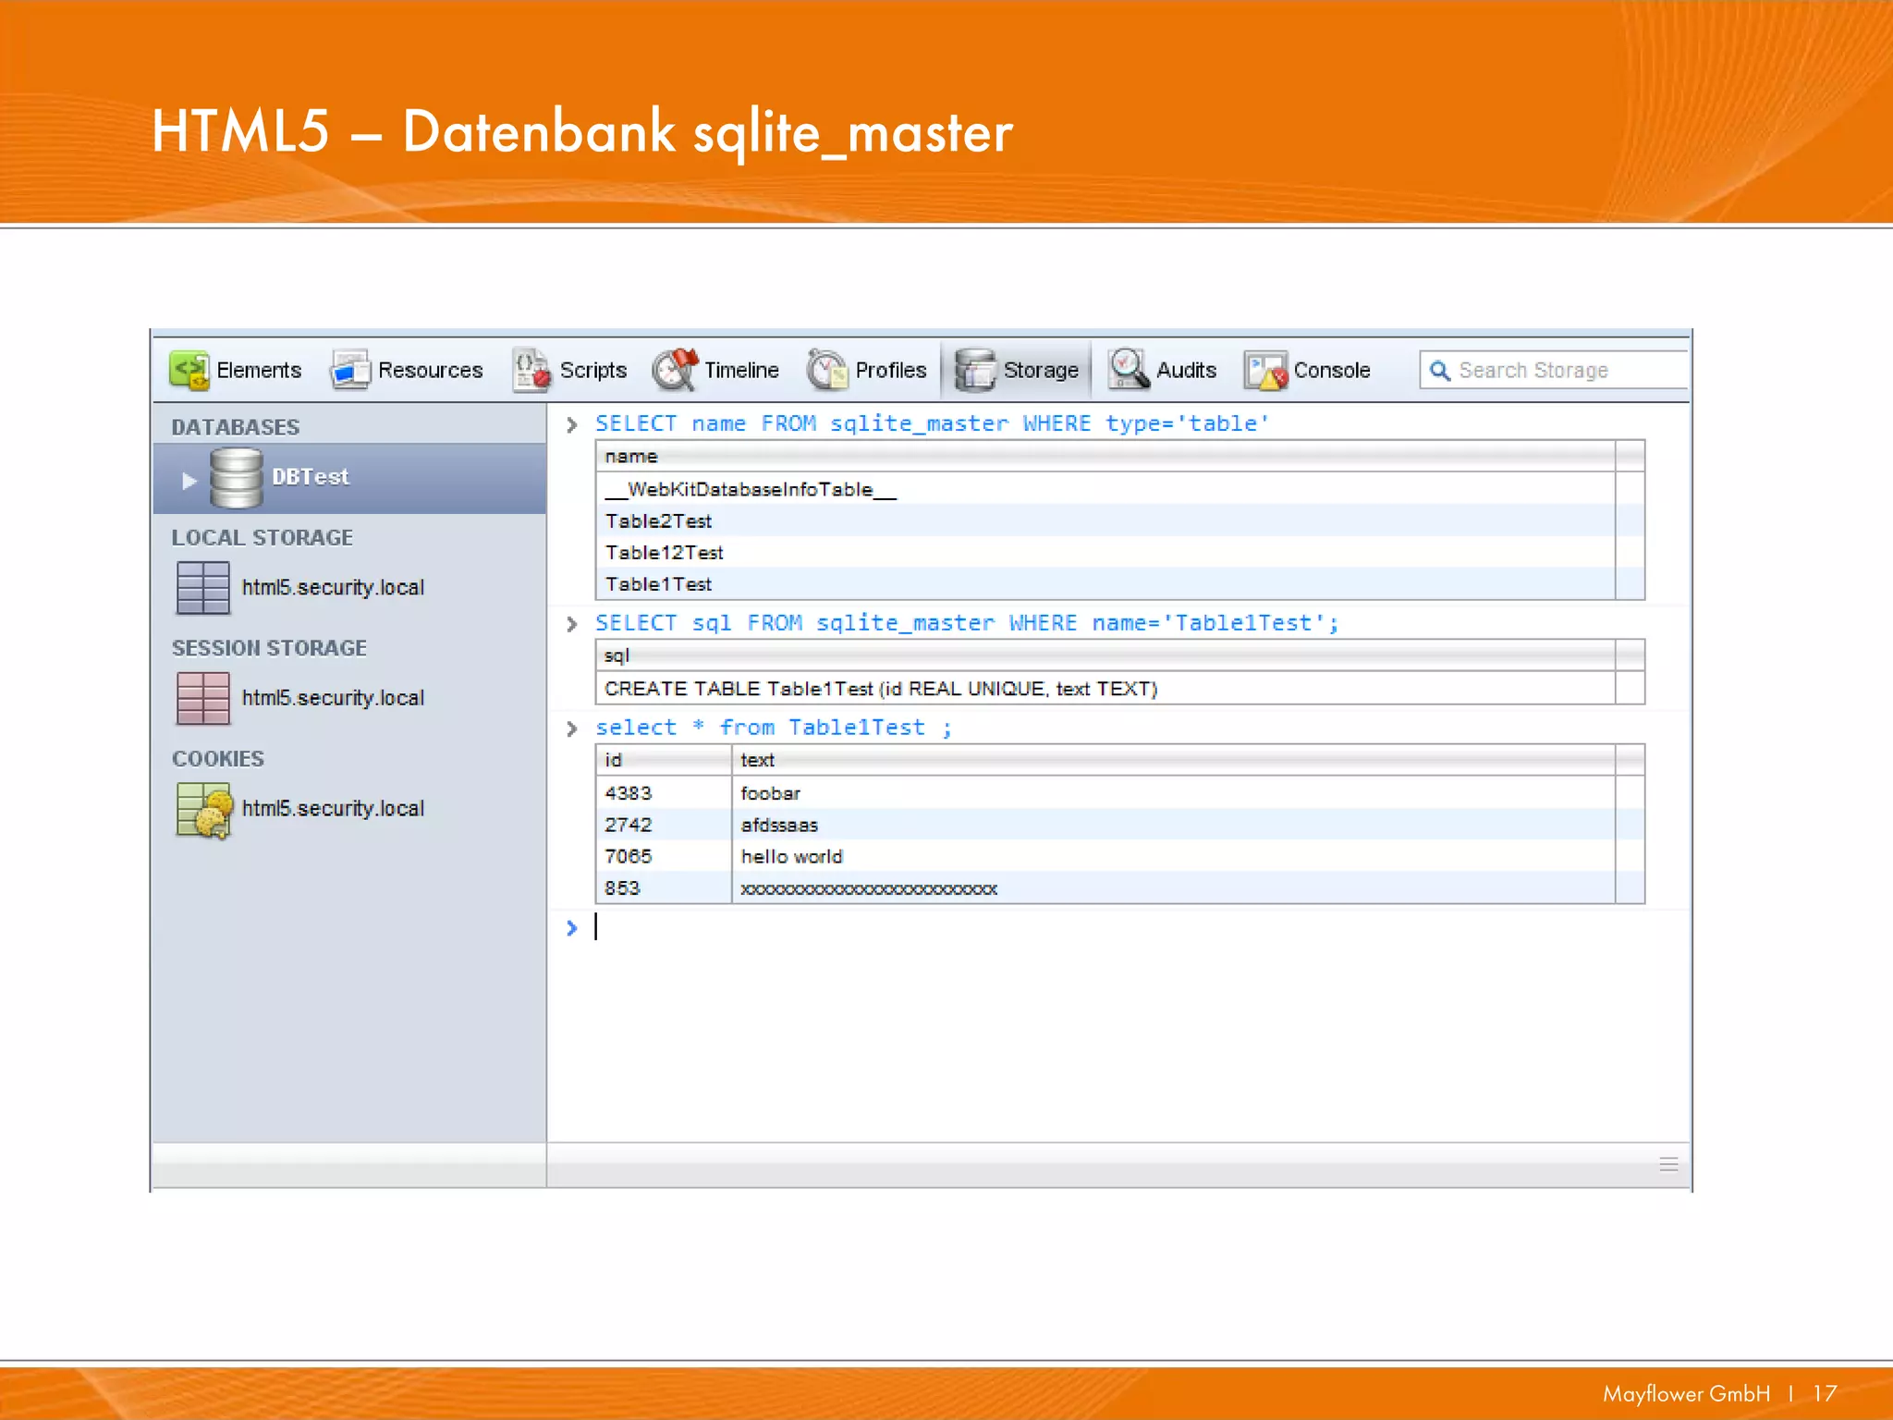Click the 'select * from Table1Test' query text

pyautogui.click(x=774, y=728)
